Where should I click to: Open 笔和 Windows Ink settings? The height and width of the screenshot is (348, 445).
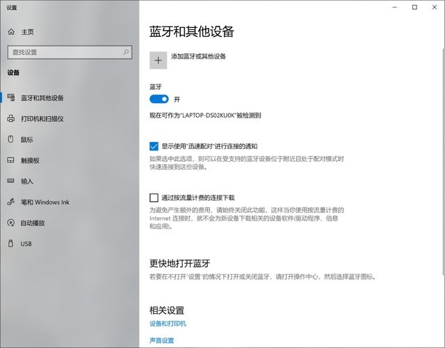(45, 203)
